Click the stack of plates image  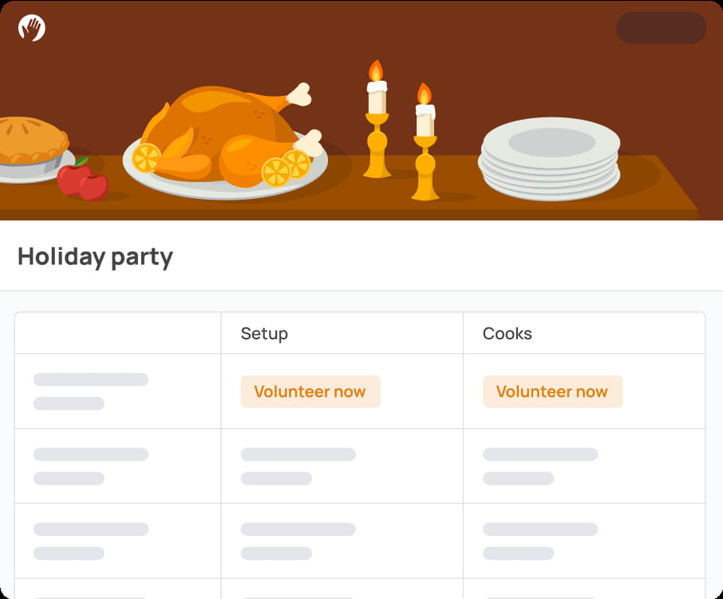point(551,160)
